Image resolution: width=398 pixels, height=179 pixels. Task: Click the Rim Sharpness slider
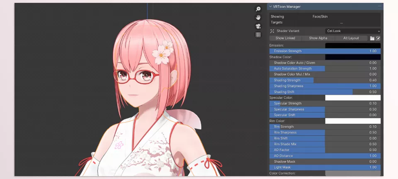[325, 132]
